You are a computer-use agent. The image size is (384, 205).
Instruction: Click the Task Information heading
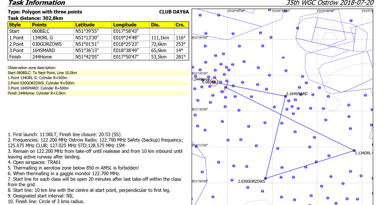[x=36, y=3]
